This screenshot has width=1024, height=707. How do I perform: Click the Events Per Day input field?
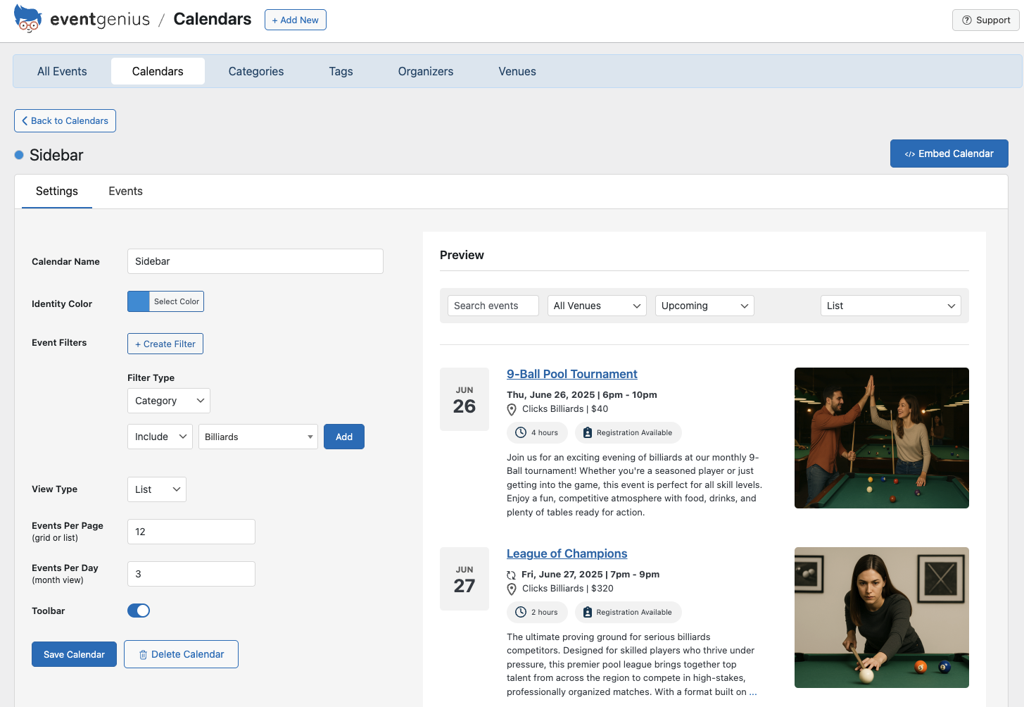coord(191,574)
